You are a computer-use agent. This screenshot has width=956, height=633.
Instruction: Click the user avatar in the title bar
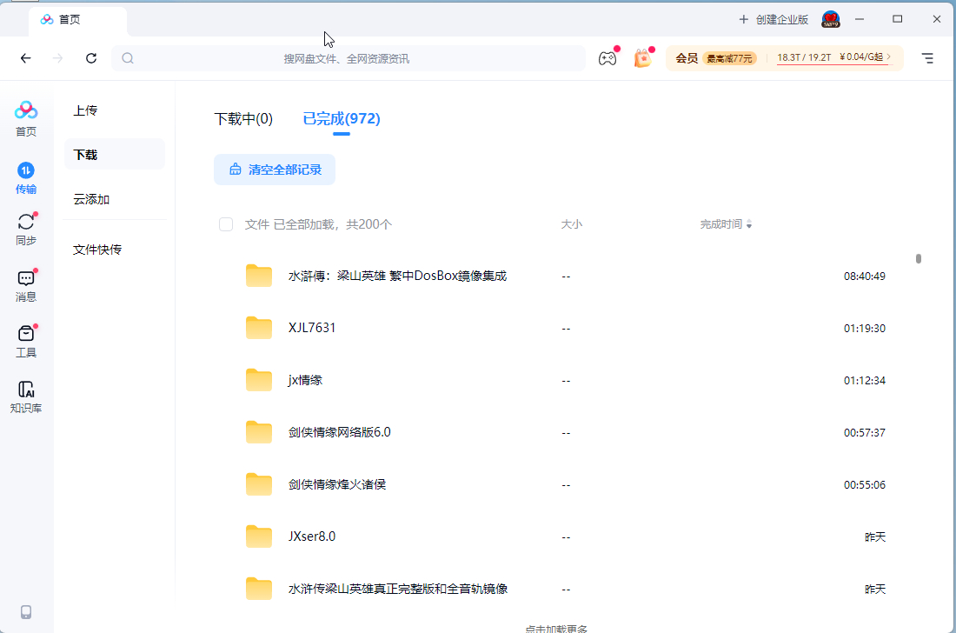pos(831,19)
